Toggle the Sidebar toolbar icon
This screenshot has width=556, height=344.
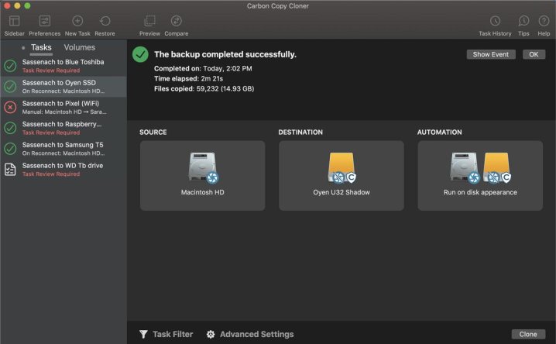click(x=14, y=22)
